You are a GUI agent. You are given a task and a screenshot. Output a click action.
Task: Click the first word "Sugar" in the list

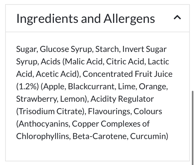26,49
